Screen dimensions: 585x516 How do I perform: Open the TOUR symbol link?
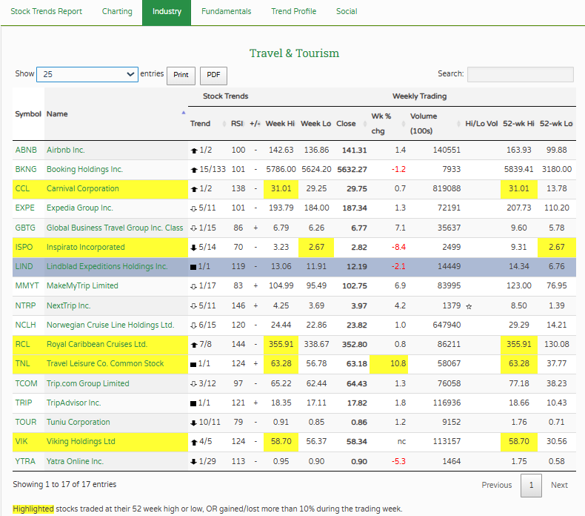(x=26, y=423)
